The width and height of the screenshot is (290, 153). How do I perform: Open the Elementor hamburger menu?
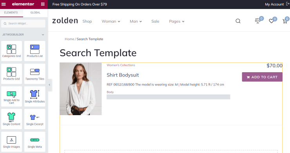pos(4,4)
